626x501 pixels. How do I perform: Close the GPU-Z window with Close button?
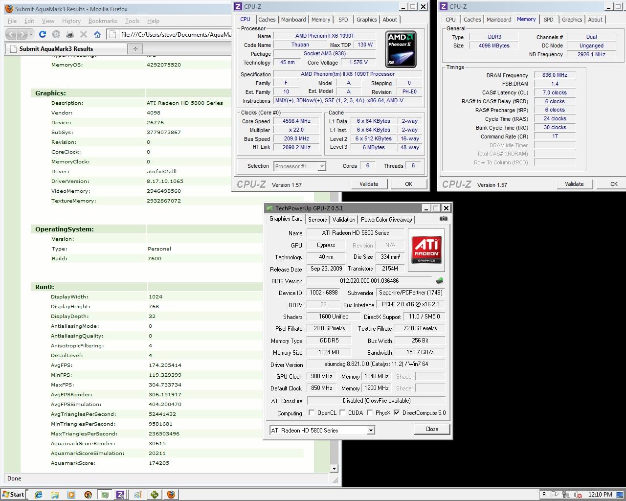432,429
